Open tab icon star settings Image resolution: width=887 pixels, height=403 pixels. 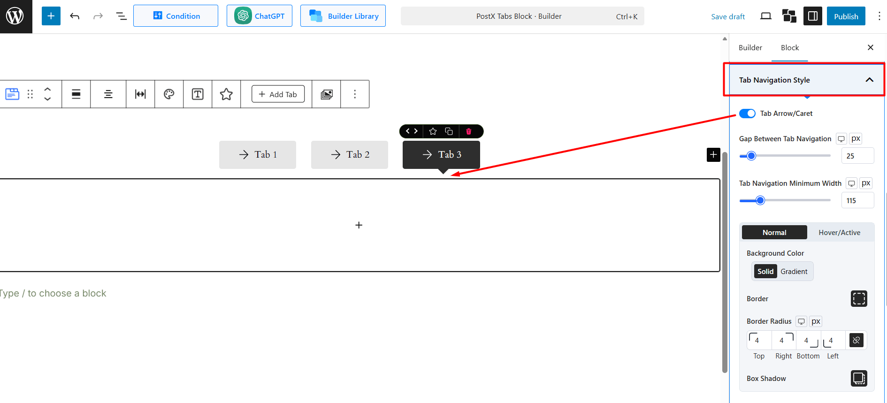point(226,94)
